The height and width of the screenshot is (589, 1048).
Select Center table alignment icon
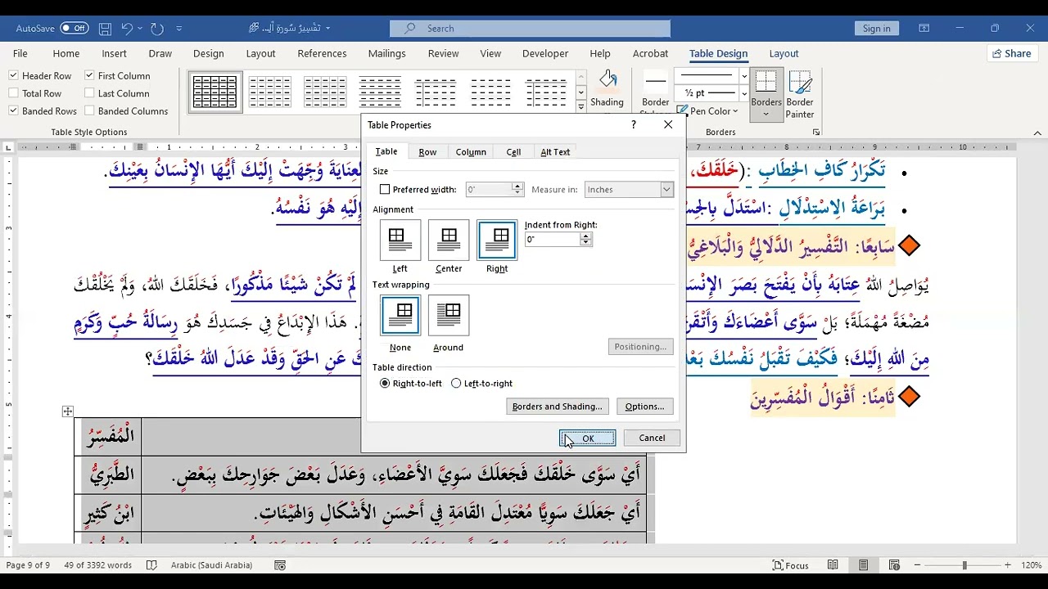pyautogui.click(x=449, y=240)
